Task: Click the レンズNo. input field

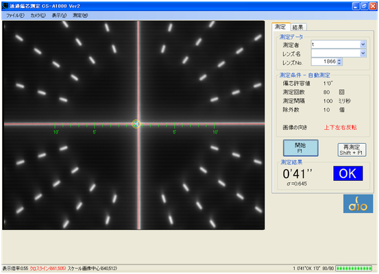Action: pyautogui.click(x=324, y=62)
